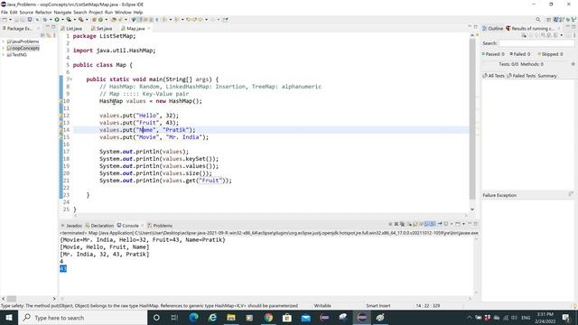
Task: Open the Help menu
Action: click(138, 12)
